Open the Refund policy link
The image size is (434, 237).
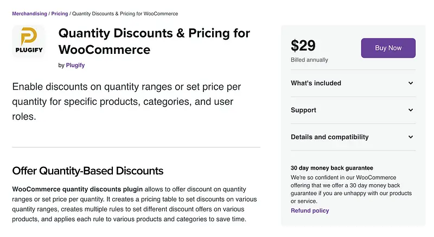point(310,210)
